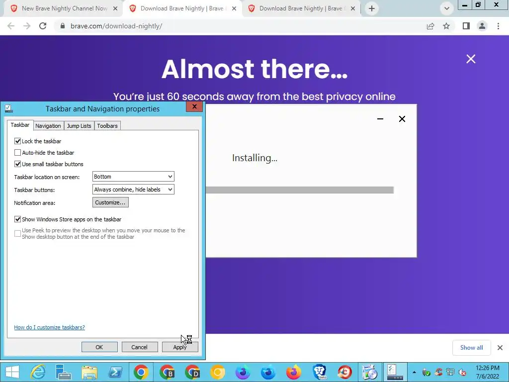This screenshot has height=382, width=509.
Task: Click Customize notification area button
Action: (x=110, y=202)
